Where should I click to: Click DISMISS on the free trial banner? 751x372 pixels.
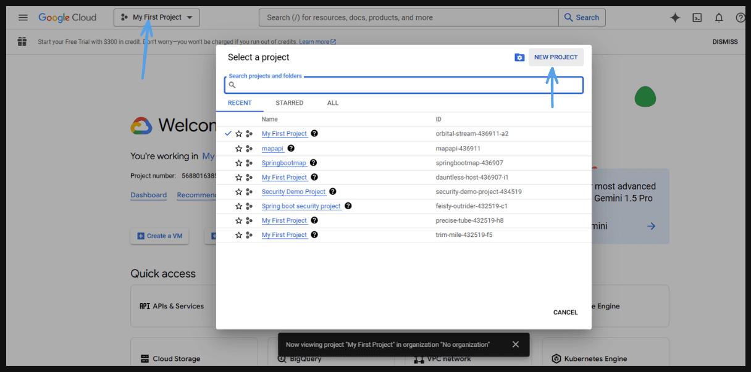725,42
